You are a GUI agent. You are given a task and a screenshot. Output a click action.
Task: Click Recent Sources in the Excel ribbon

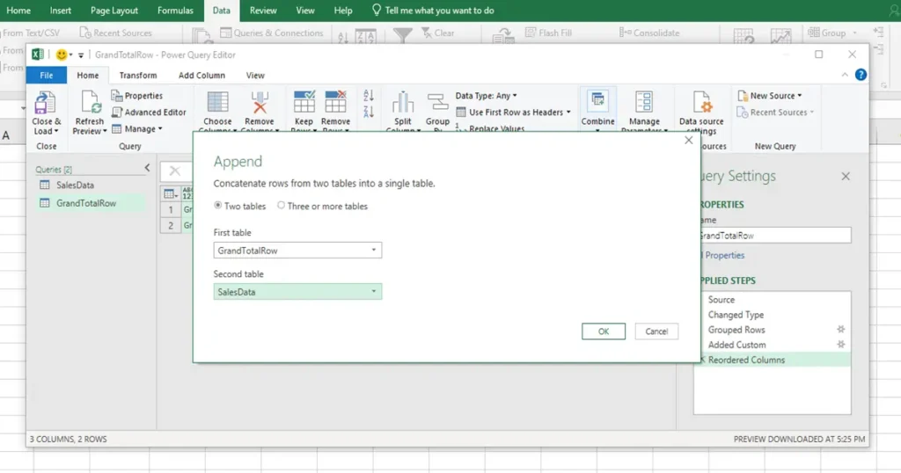[x=115, y=33]
